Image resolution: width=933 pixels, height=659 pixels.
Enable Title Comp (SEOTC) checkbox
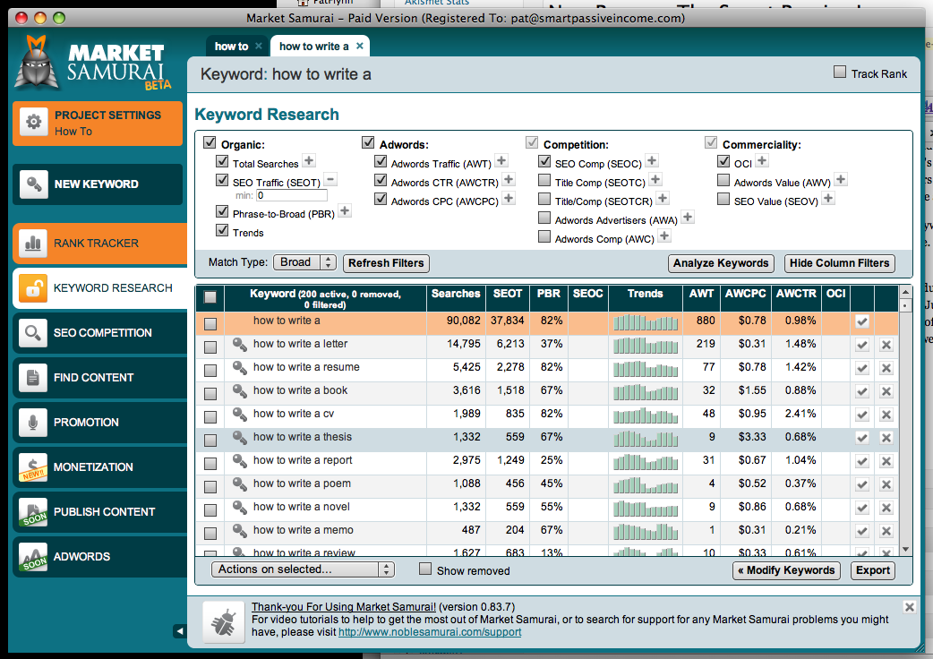pyautogui.click(x=544, y=180)
